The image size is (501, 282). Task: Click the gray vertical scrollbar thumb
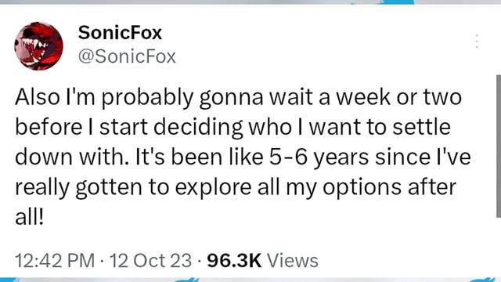tap(499, 146)
